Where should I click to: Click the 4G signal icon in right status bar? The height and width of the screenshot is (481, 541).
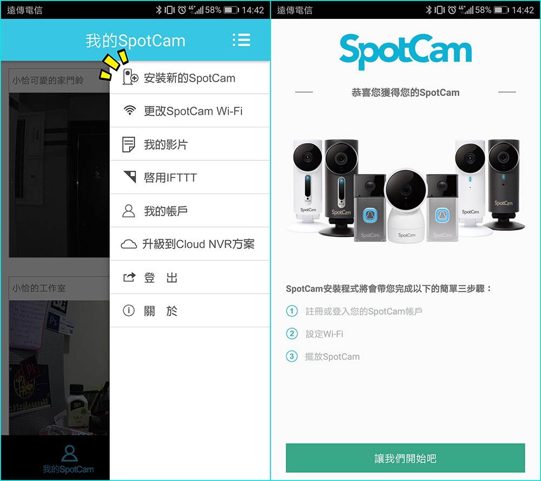(466, 10)
